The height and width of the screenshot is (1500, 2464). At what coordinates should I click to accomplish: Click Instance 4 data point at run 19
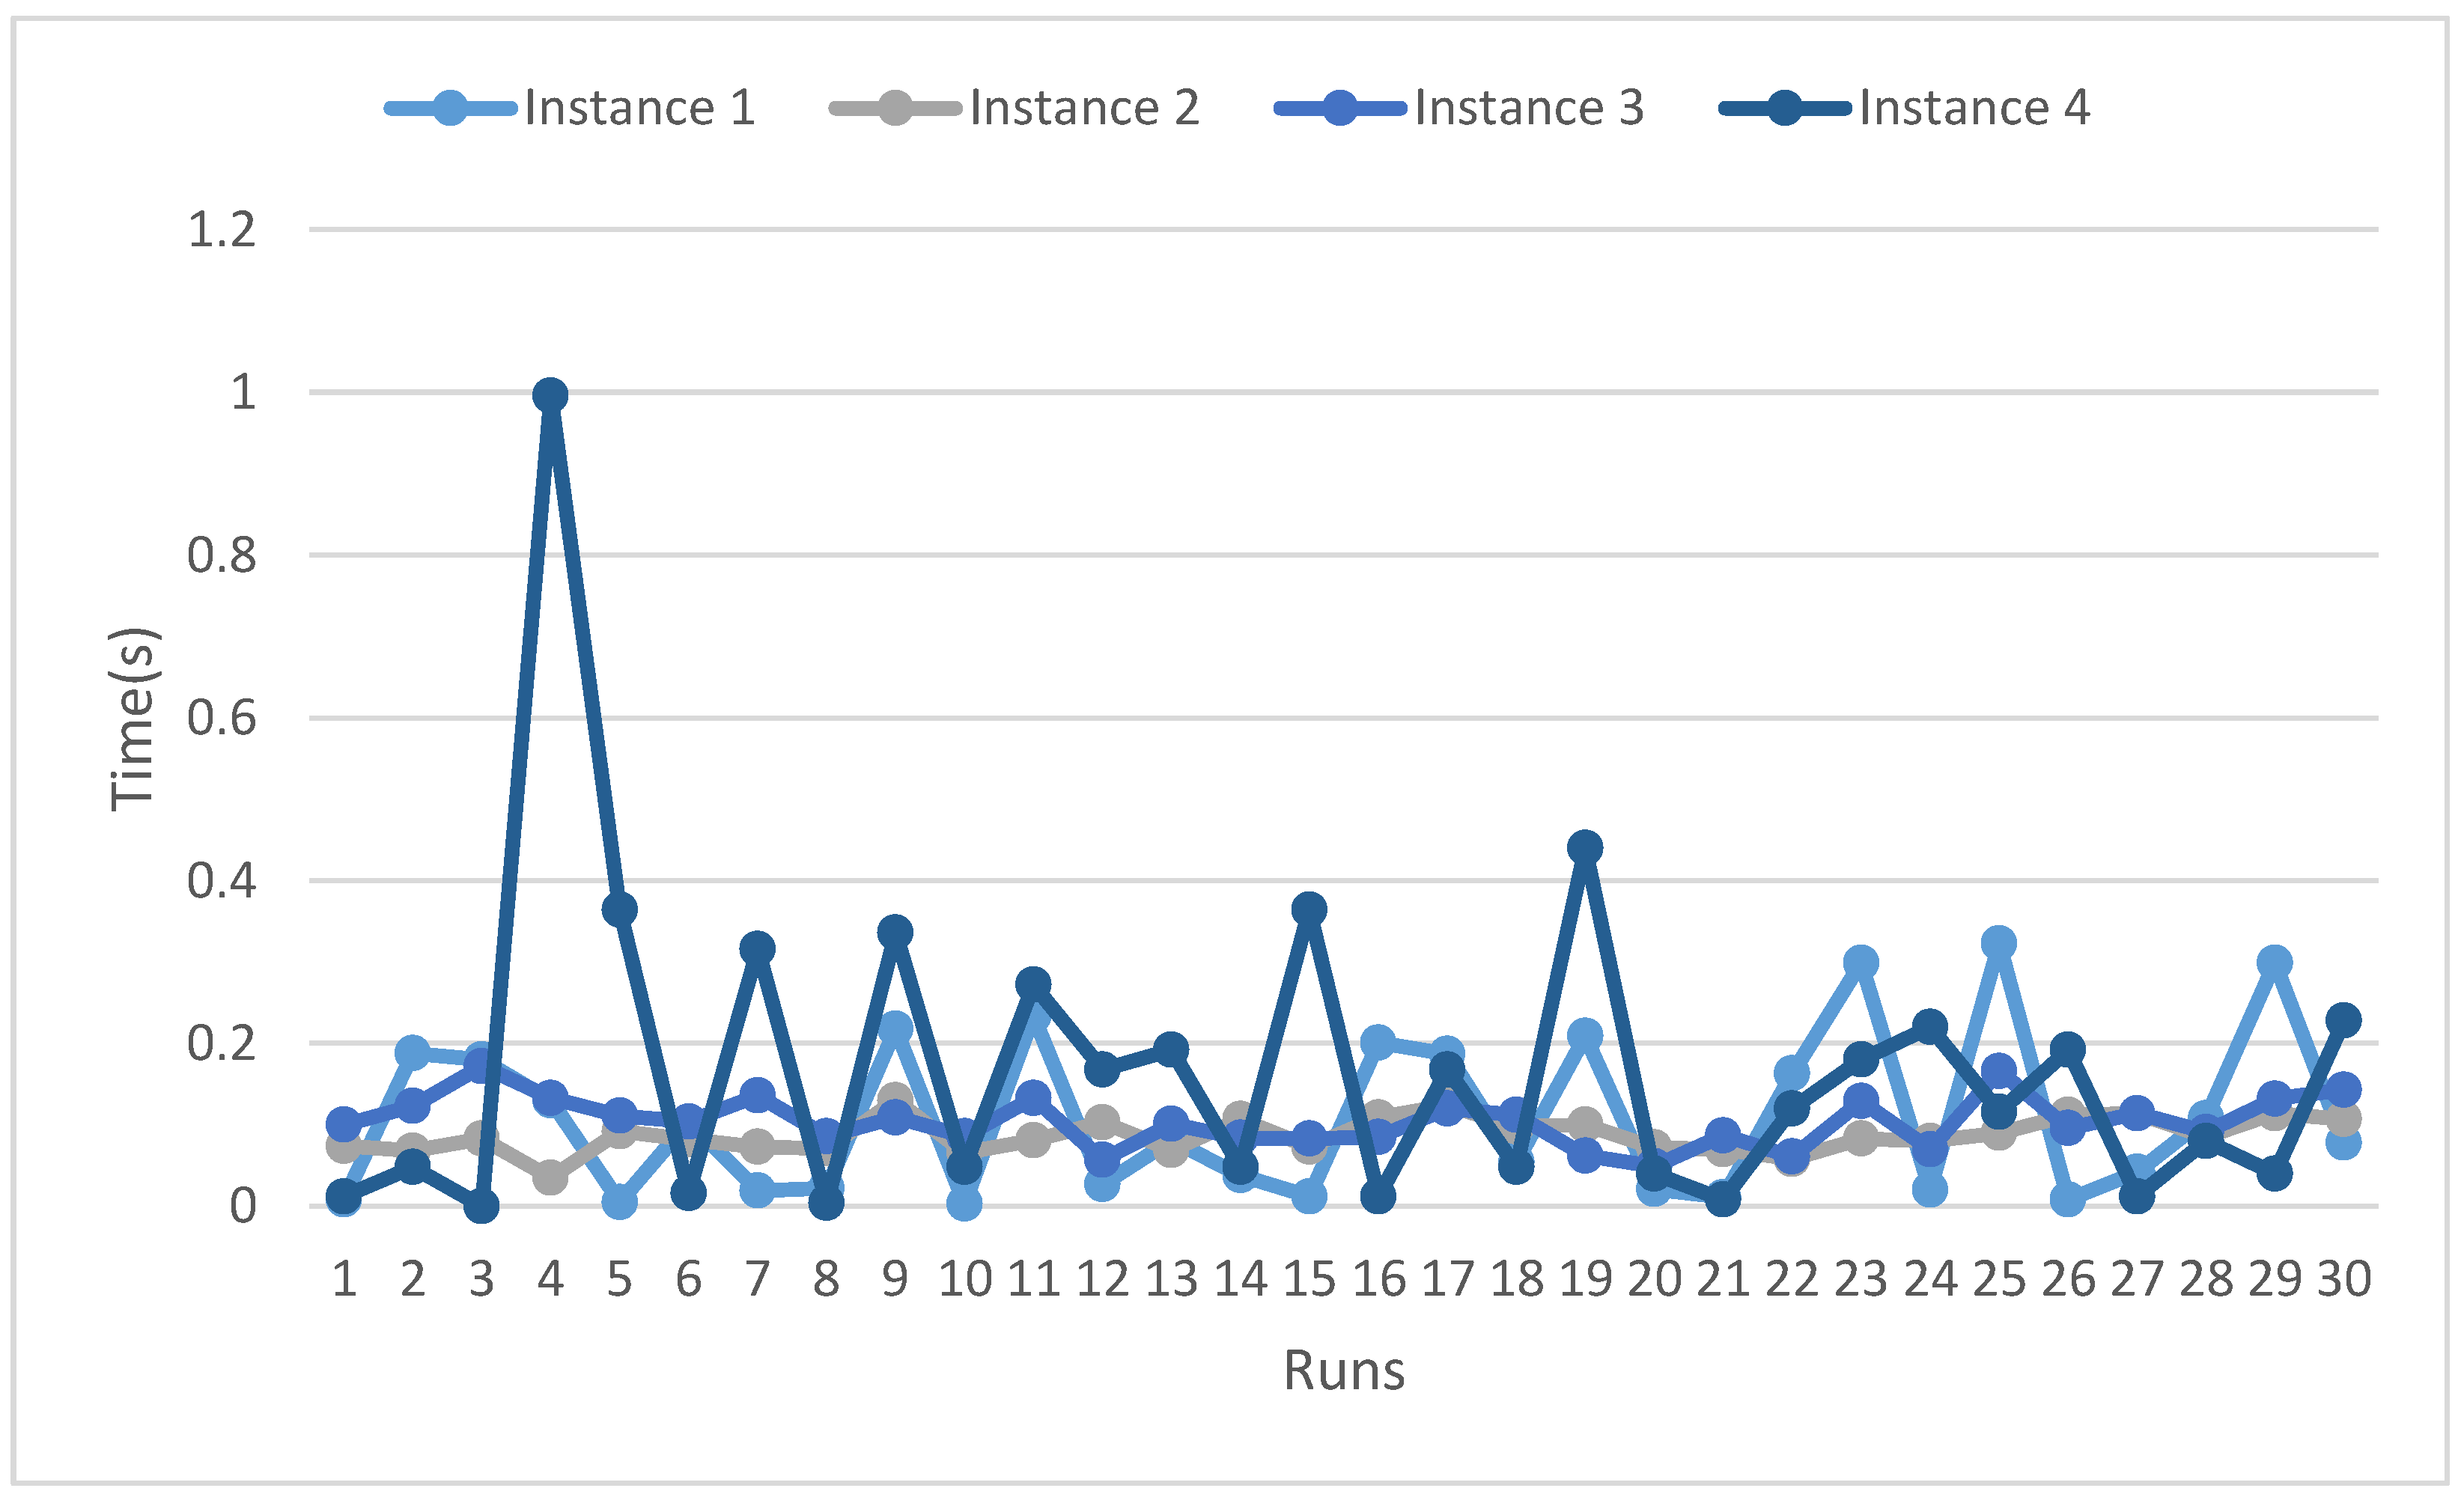click(x=1585, y=848)
